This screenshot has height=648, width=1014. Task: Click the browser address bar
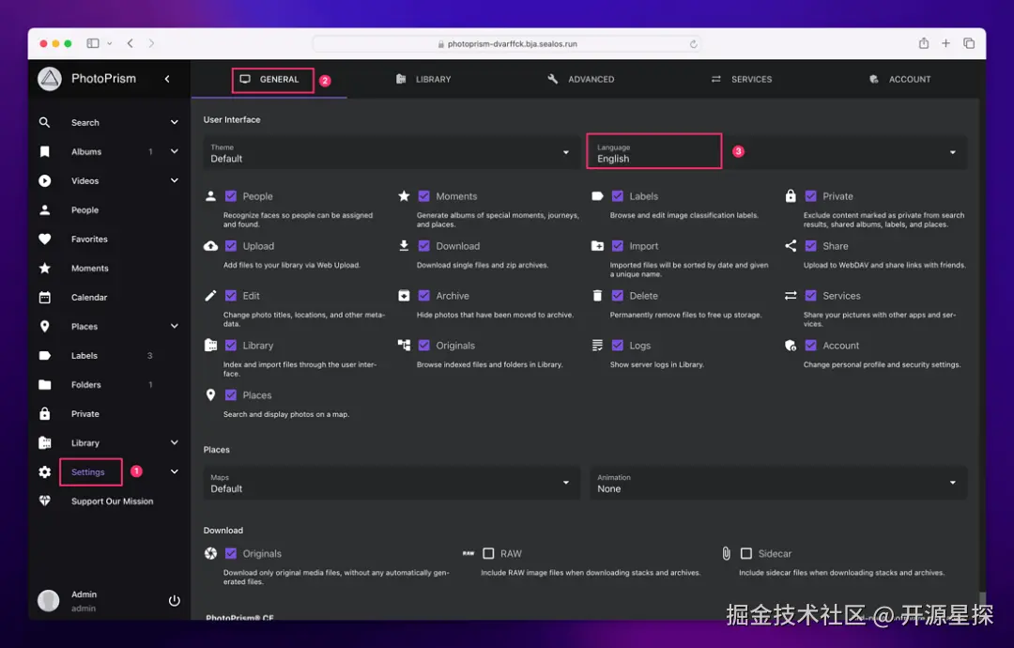click(506, 44)
